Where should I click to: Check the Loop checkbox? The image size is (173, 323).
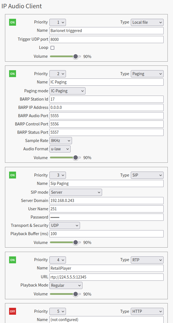click(x=52, y=48)
